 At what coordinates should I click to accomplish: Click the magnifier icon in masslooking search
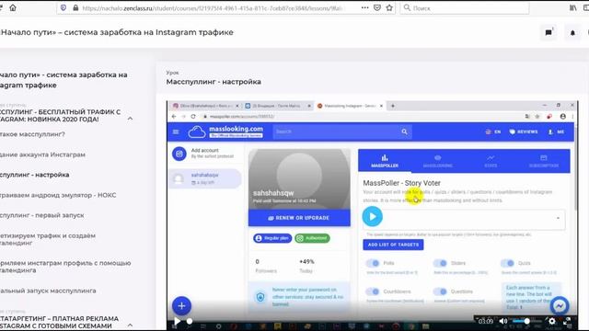coord(404,131)
